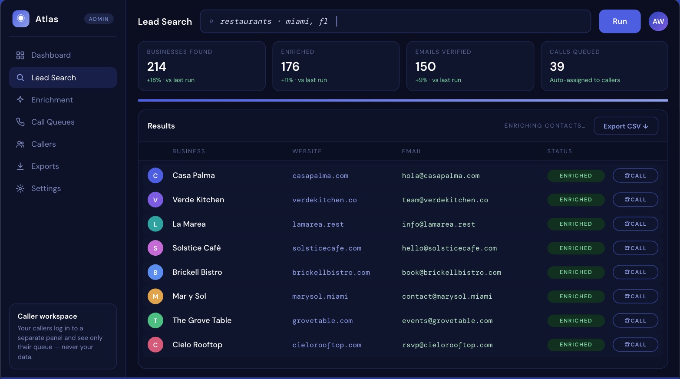The height and width of the screenshot is (379, 680).
Task: Call Verde Kitchen
Action: click(x=635, y=200)
